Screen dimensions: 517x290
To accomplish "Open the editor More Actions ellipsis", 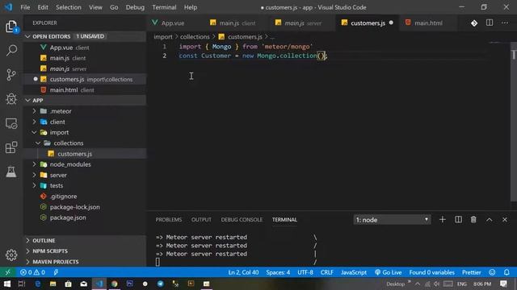I will tap(505, 23).
